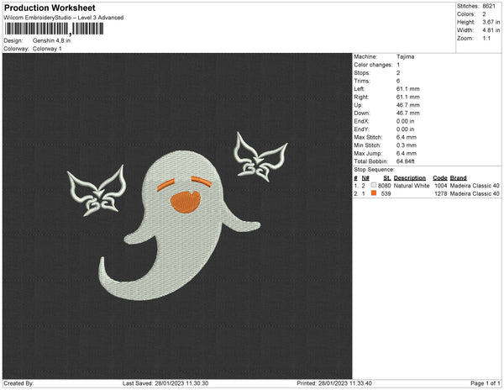Viewport: 504px width, 390px height.
Task: Click the design name 'Genshin 4,8 in'
Action: tap(51, 41)
